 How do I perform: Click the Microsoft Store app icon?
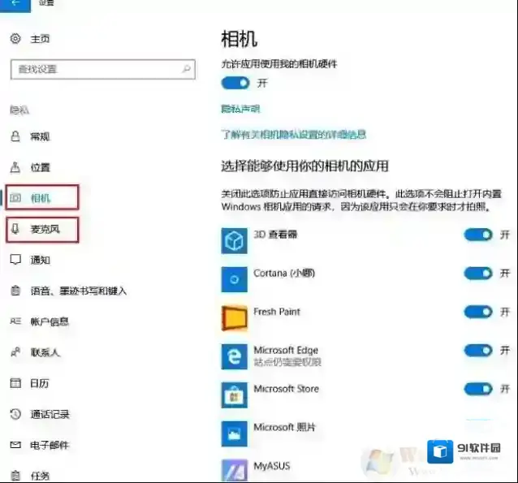coord(234,395)
